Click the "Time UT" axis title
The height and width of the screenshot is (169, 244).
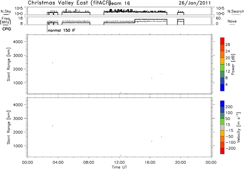[119, 167]
